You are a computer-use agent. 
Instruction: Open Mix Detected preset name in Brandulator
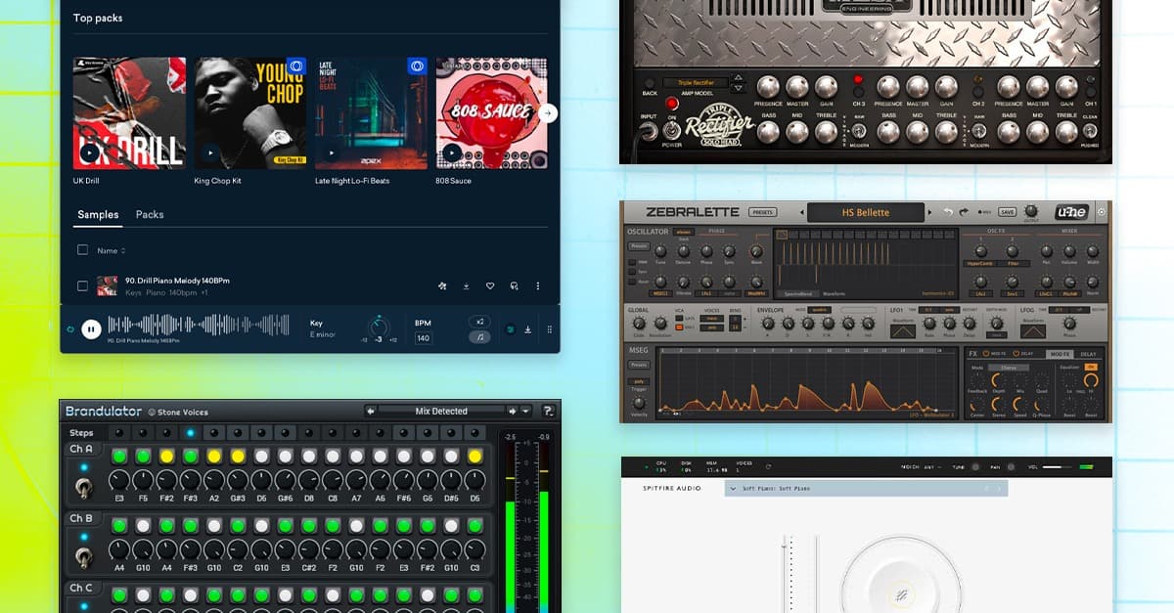pyautogui.click(x=440, y=412)
